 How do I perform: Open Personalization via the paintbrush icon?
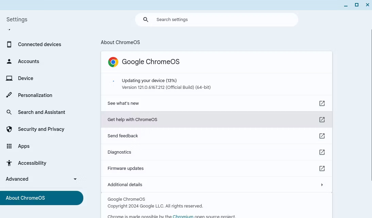pyautogui.click(x=9, y=95)
